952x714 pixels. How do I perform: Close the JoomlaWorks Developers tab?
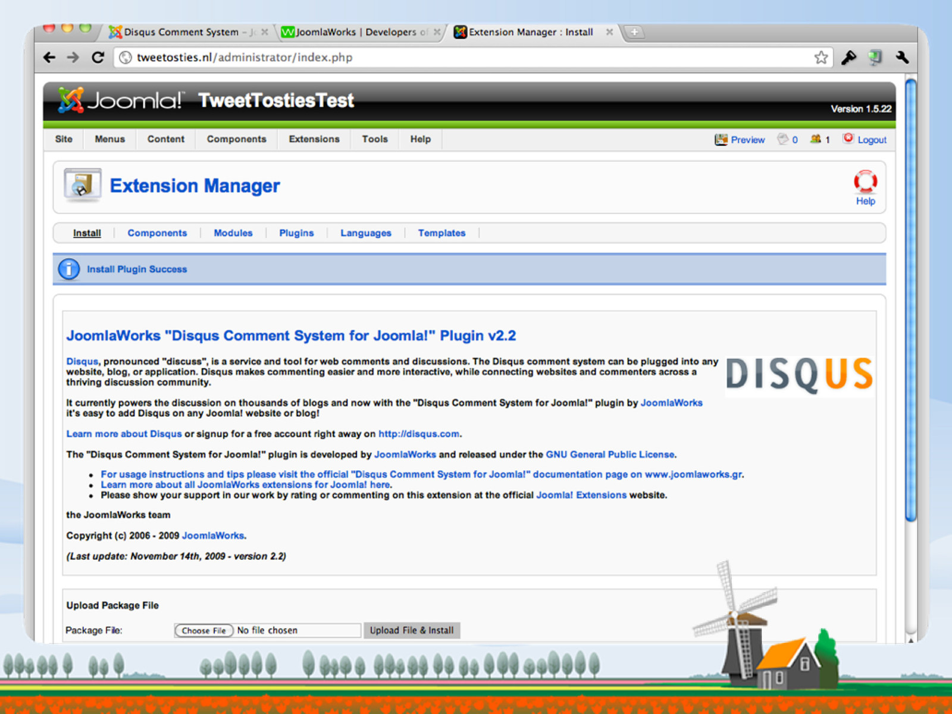(x=437, y=32)
